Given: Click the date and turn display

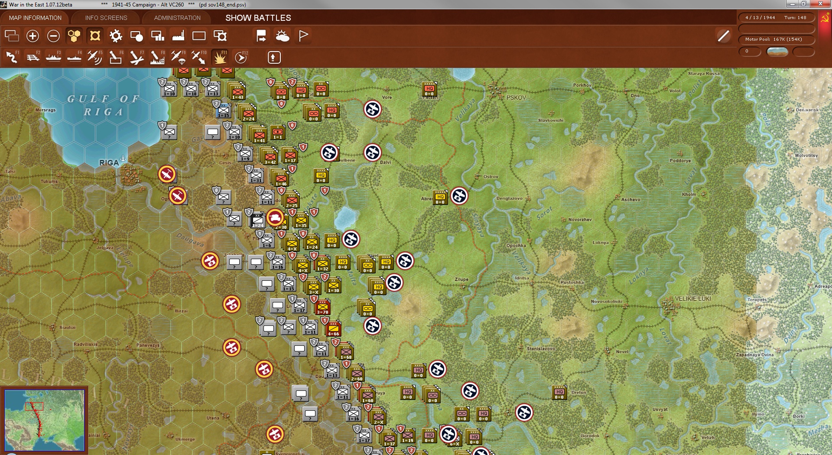Looking at the screenshot, I should point(776,18).
